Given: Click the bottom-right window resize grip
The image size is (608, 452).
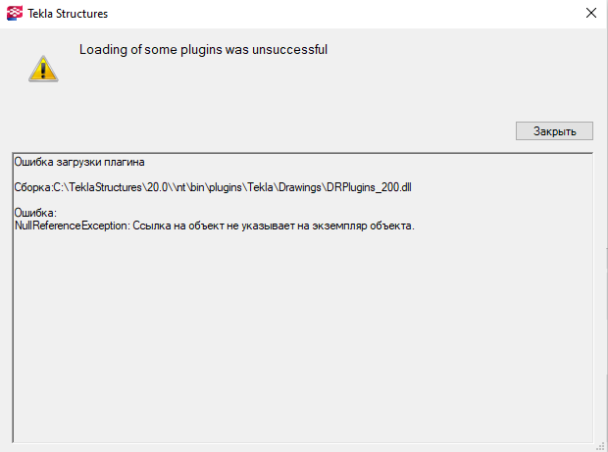Looking at the screenshot, I should pyautogui.click(x=600, y=445).
